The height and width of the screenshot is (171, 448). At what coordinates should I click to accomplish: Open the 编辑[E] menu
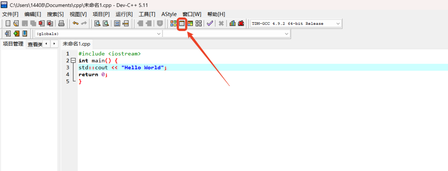(33, 14)
